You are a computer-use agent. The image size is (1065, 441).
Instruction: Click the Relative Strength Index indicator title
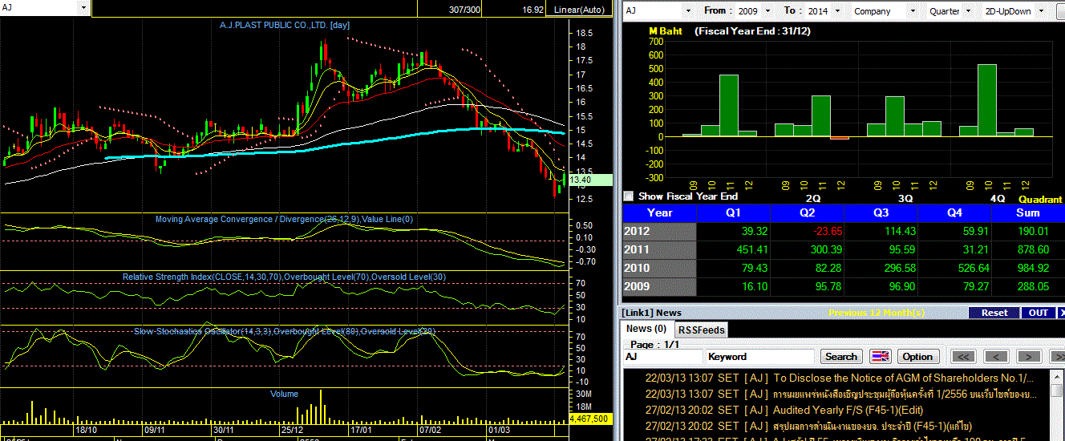coord(284,277)
